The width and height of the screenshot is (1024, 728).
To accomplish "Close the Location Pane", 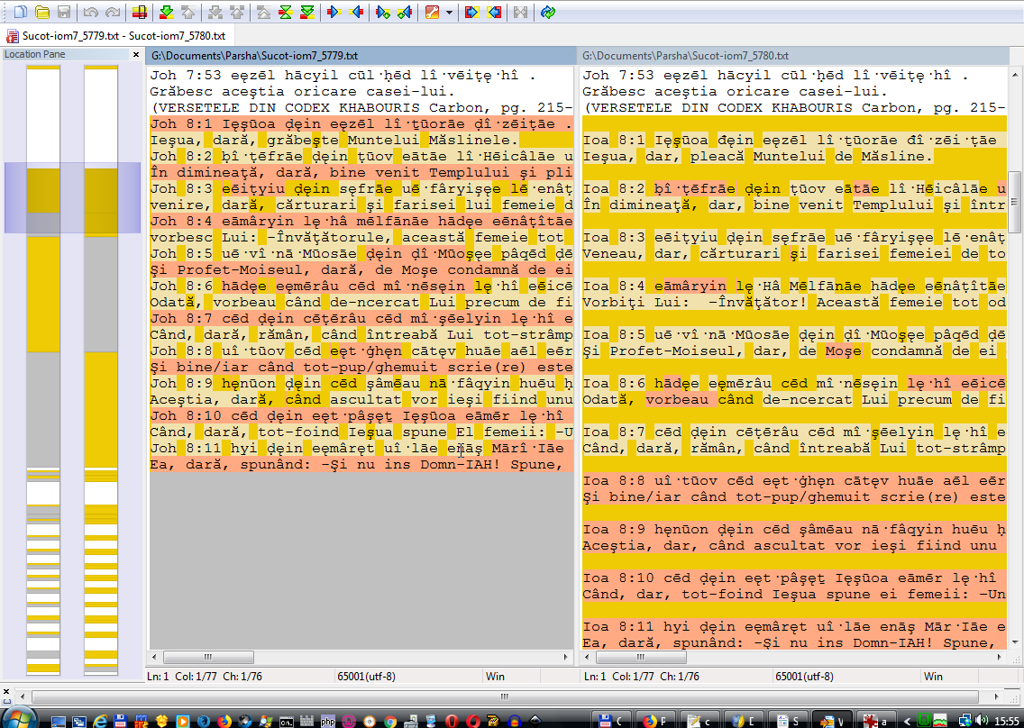I will tap(134, 55).
